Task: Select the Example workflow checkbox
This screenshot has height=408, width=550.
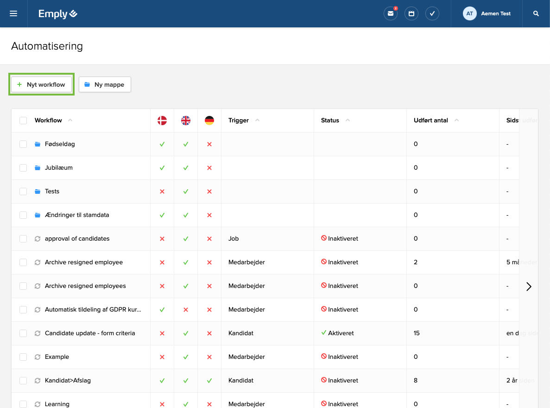Action: click(x=23, y=357)
